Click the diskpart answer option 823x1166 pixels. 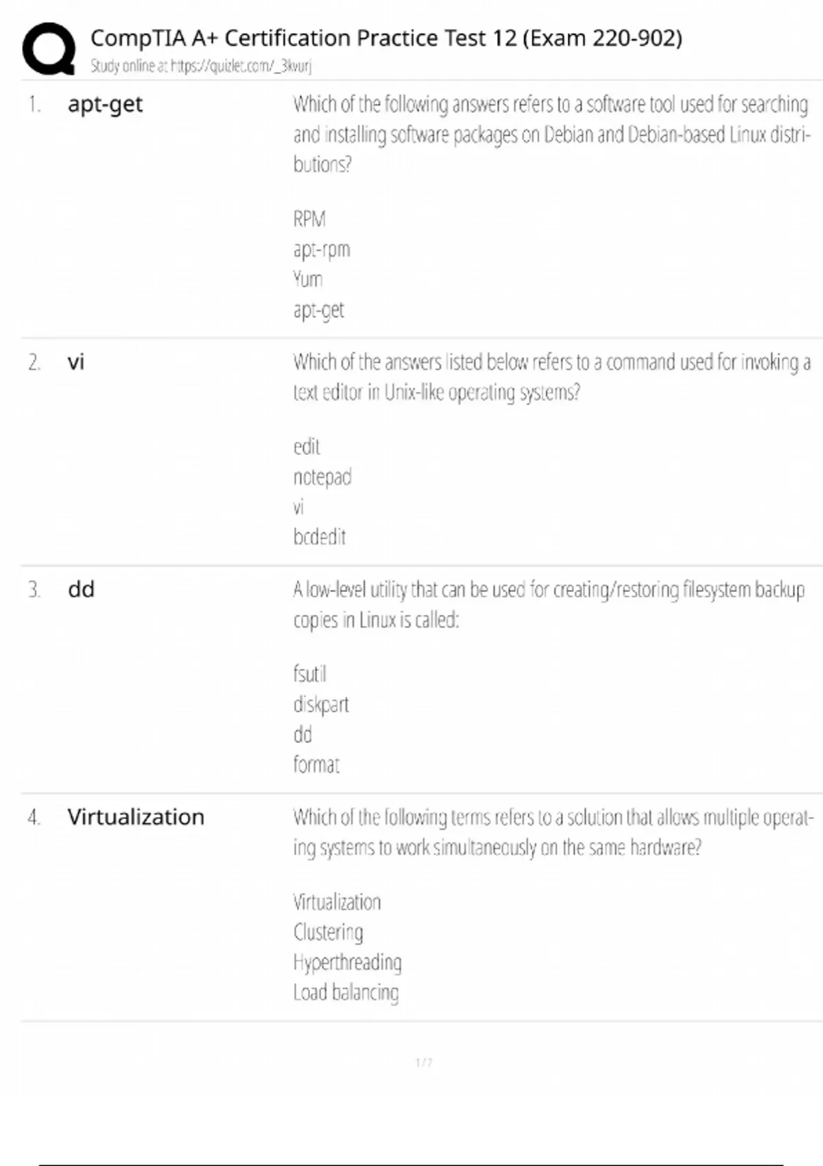(x=321, y=704)
